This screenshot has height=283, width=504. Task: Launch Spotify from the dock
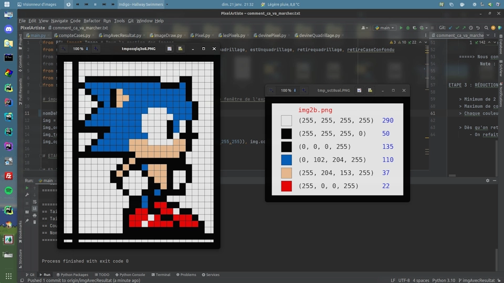click(x=8, y=191)
